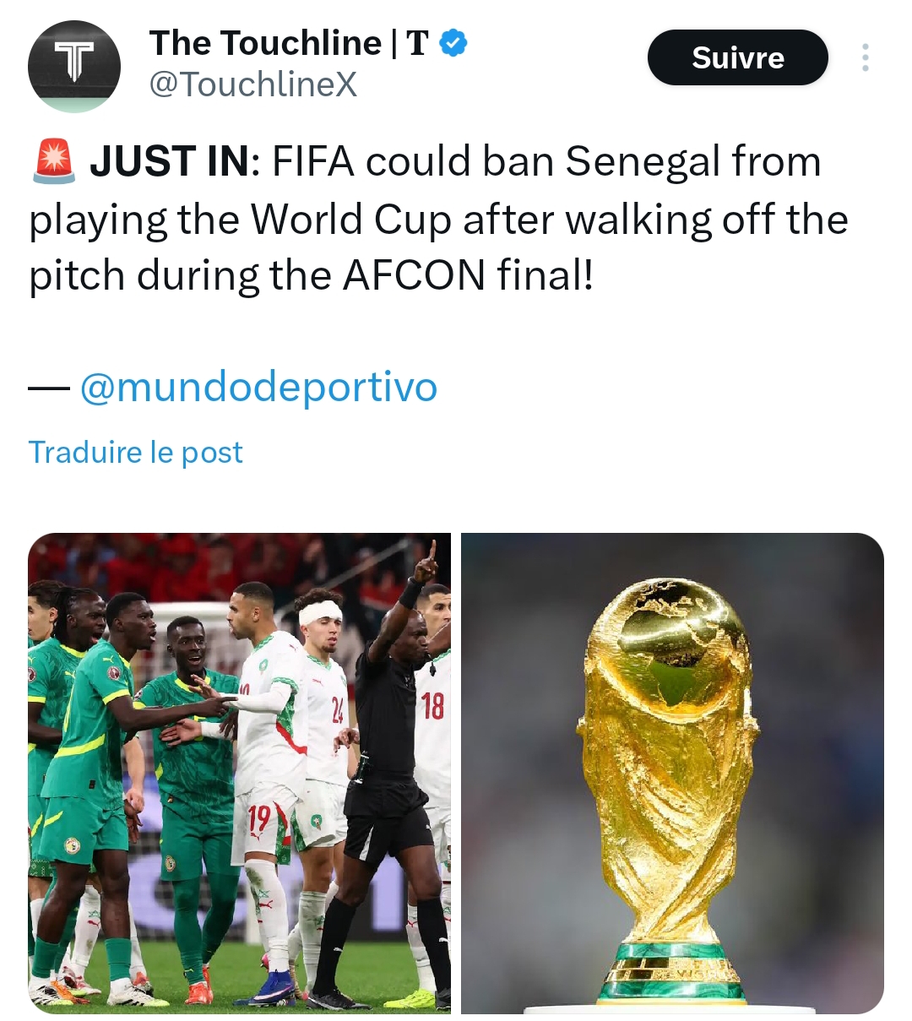This screenshot has width=912, height=1021.
Task: Open The Touchline profile avatar
Action: [73, 66]
